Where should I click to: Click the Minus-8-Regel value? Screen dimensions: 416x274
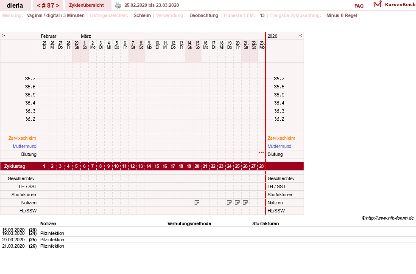[342, 15]
